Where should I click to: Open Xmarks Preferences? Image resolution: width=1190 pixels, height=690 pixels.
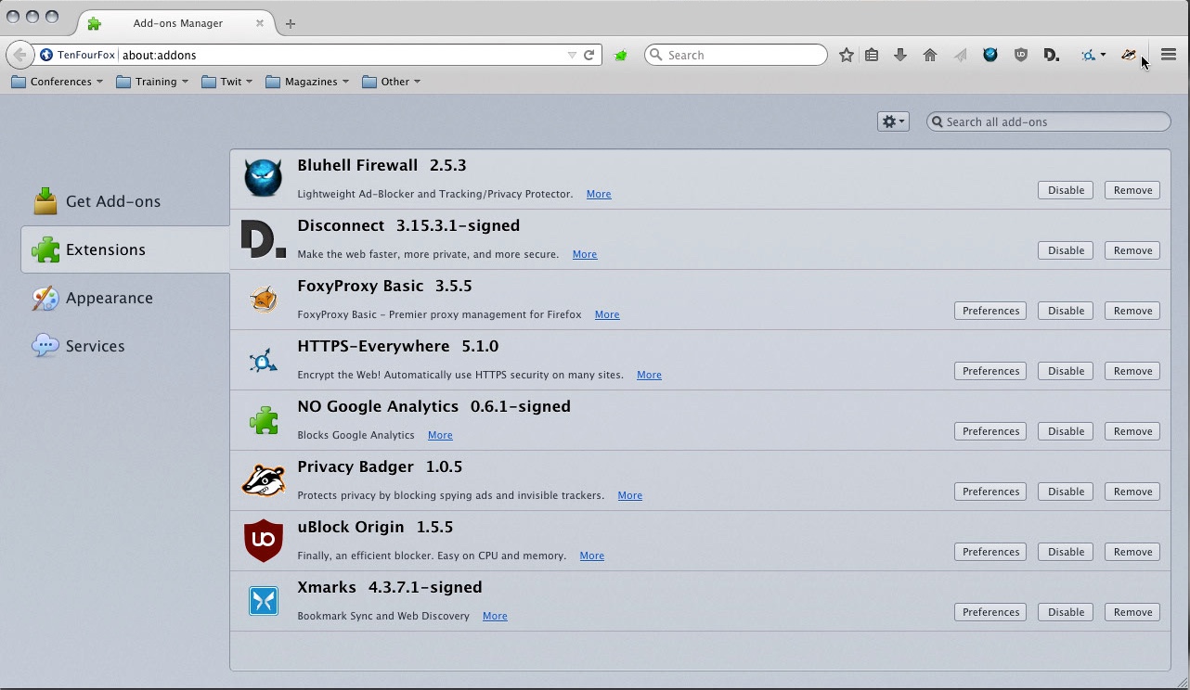pyautogui.click(x=990, y=612)
